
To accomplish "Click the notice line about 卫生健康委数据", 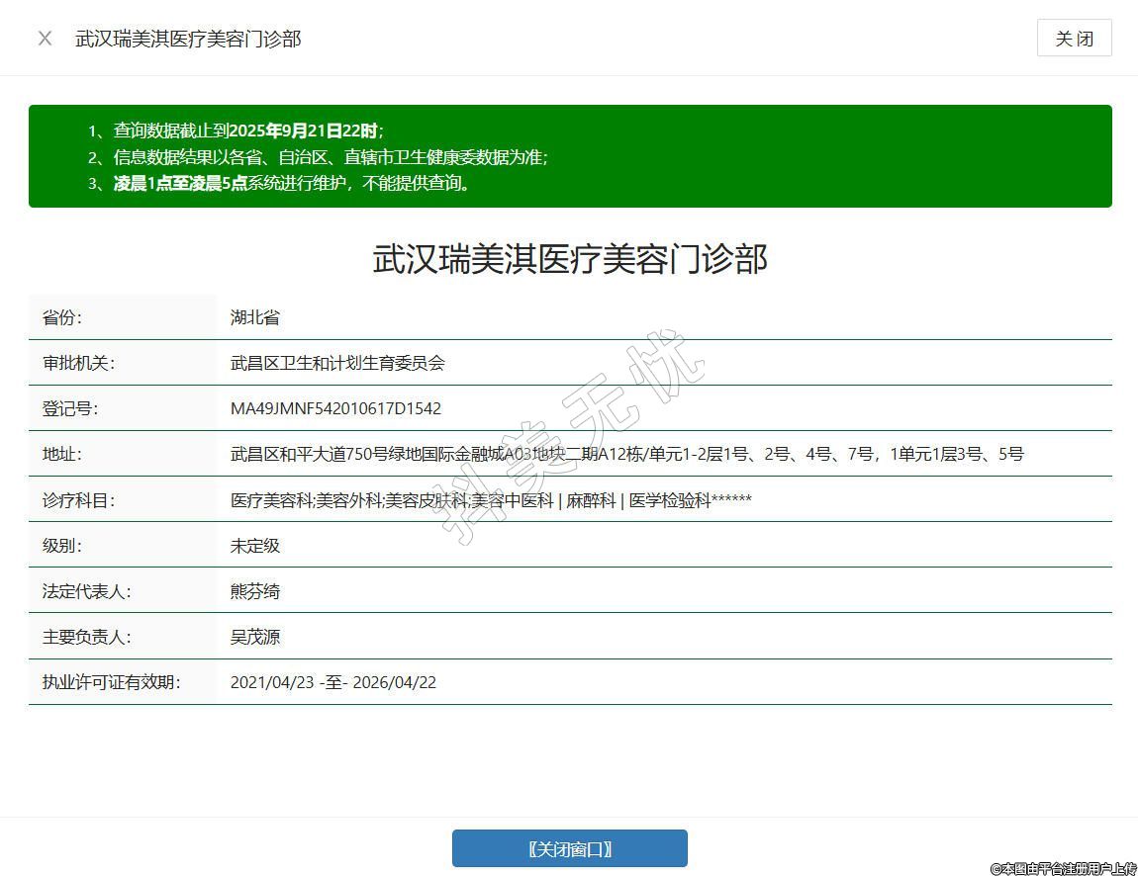I will coord(330,157).
